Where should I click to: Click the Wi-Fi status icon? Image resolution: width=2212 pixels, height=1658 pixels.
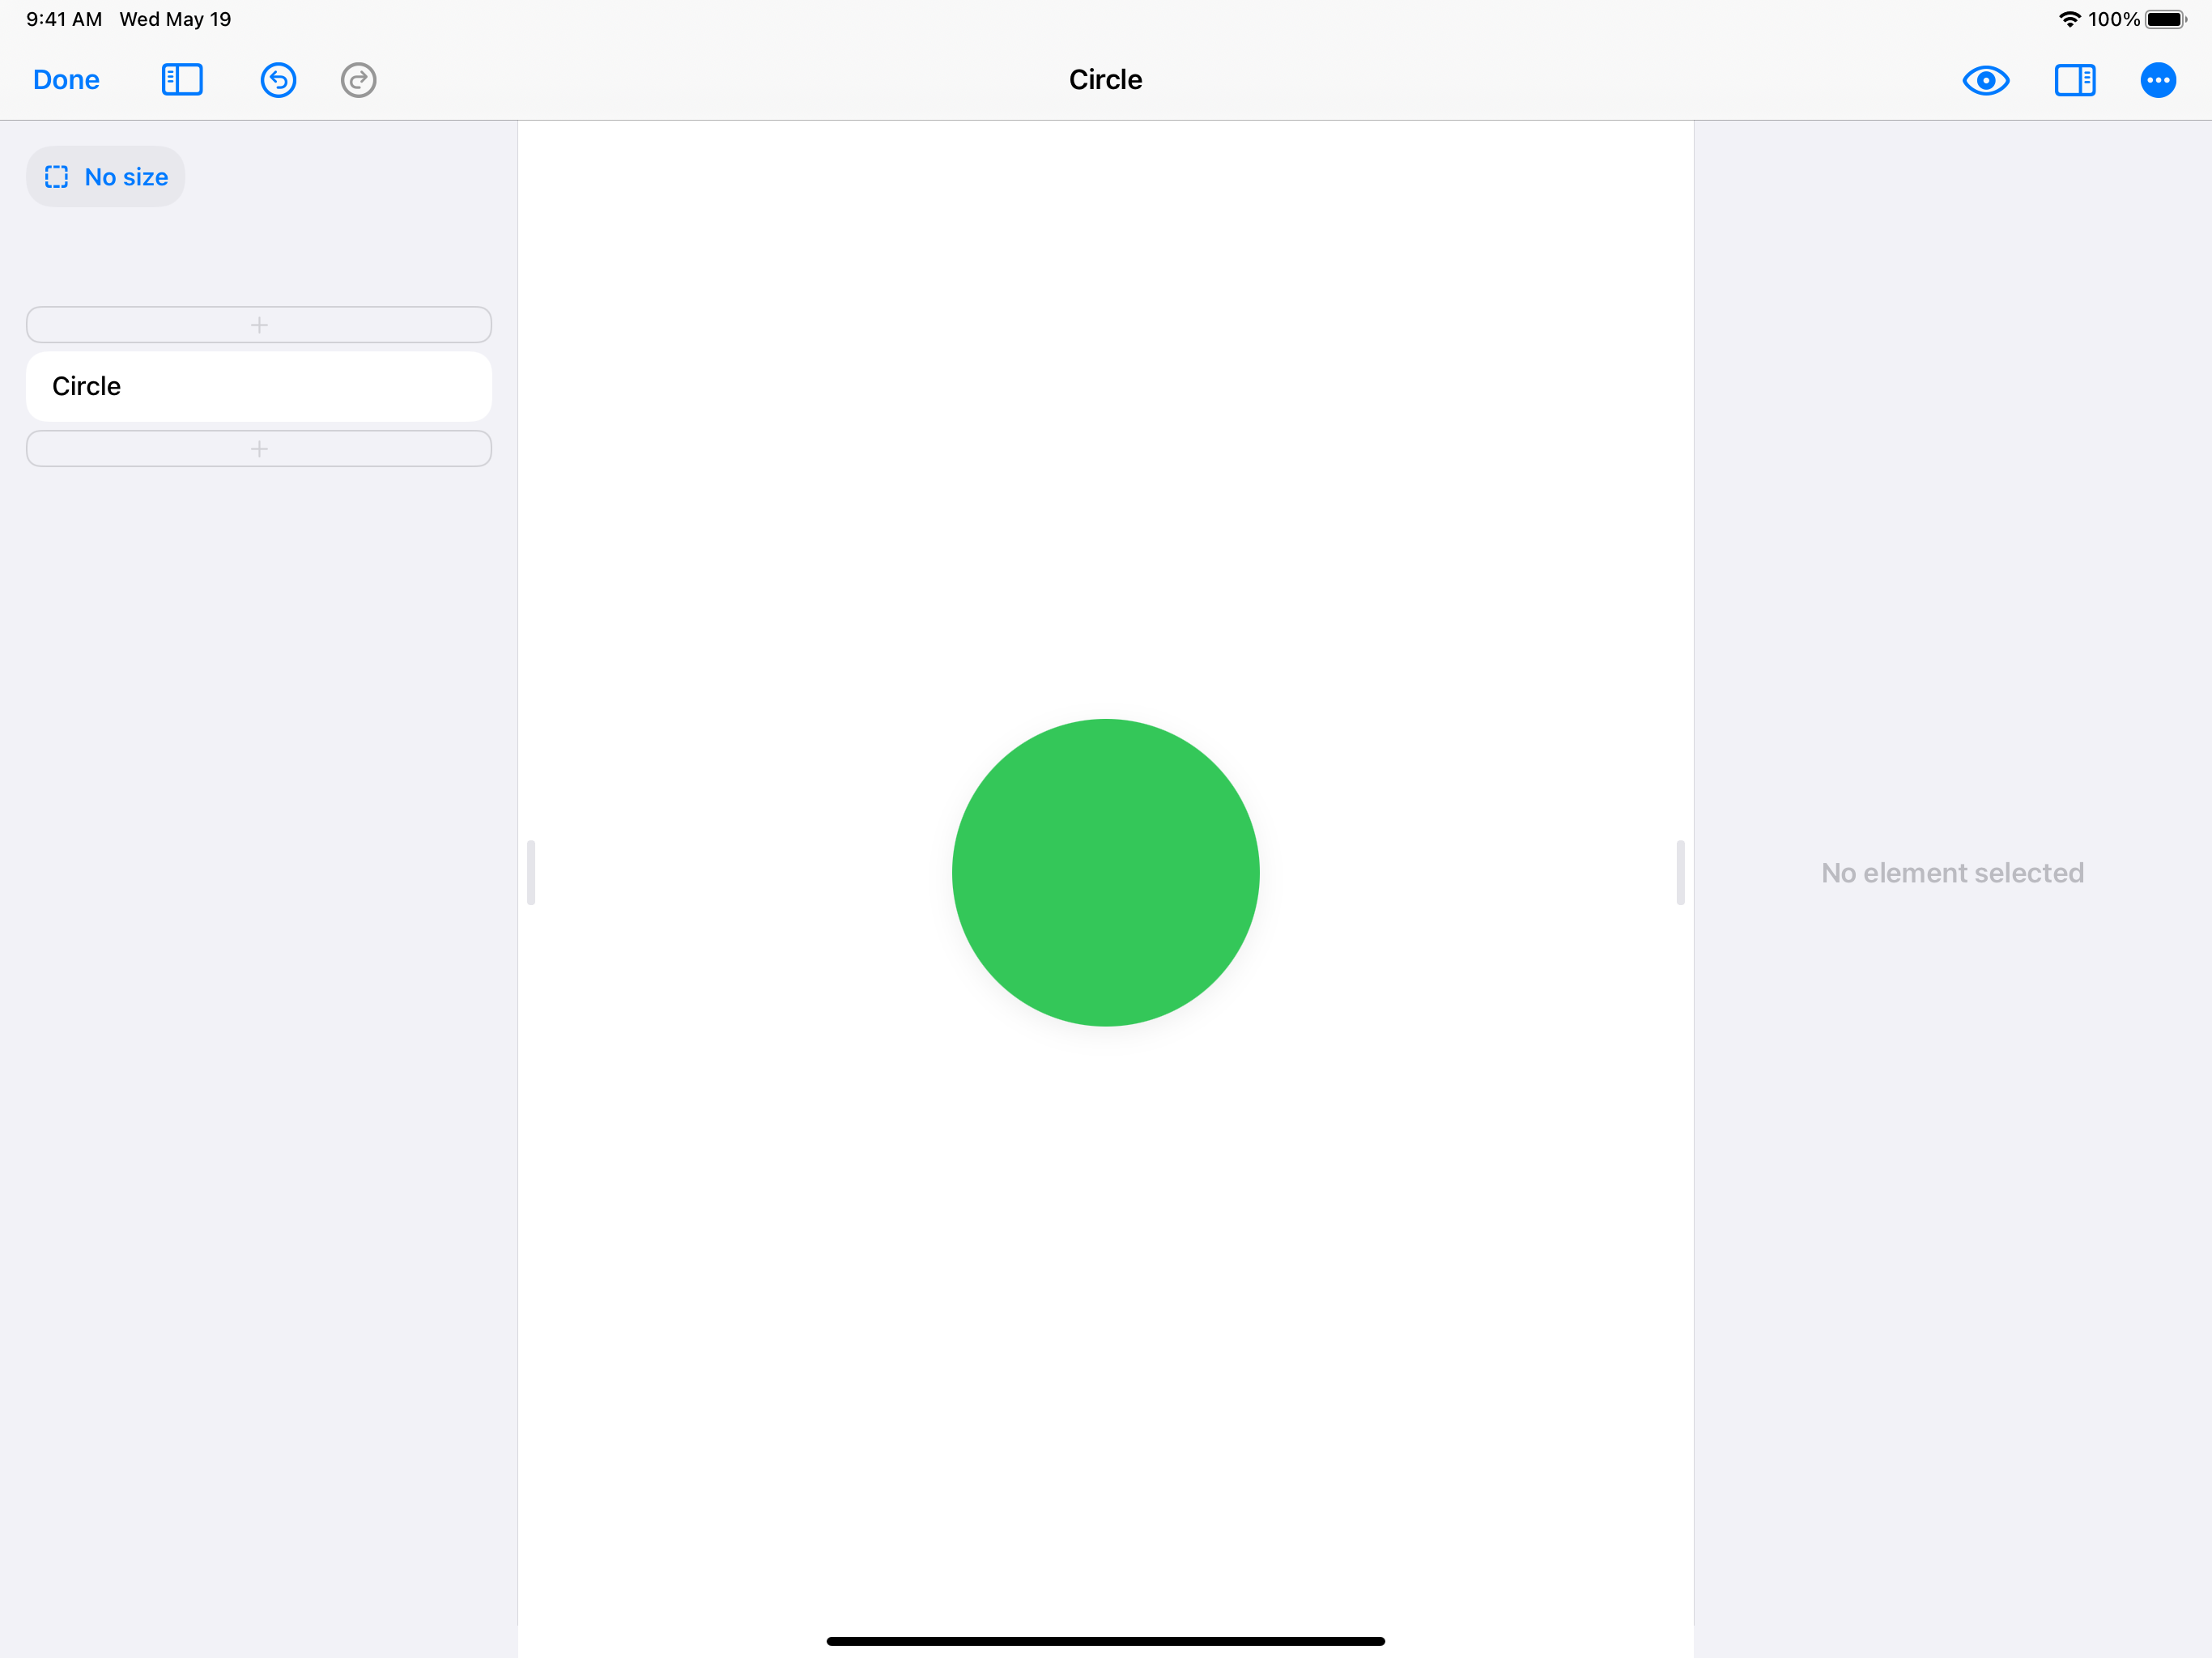(x=2069, y=19)
